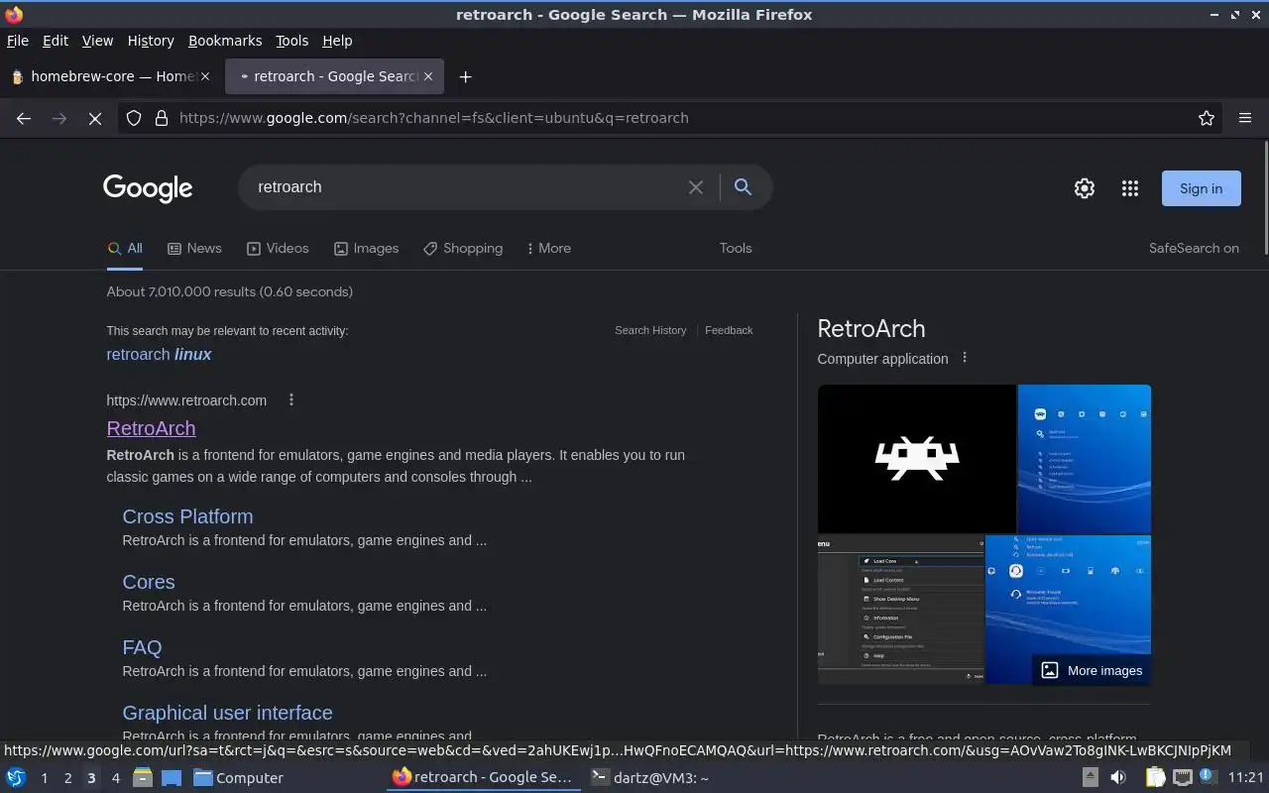The image size is (1269, 793).
Task: Open the Graphical user interface sitelink
Action: (x=227, y=713)
